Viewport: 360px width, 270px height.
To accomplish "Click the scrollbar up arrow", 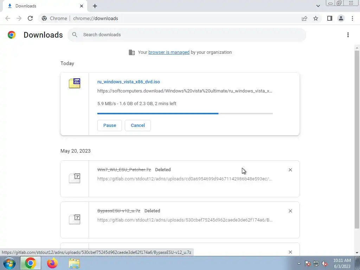I will tap(357, 48).
